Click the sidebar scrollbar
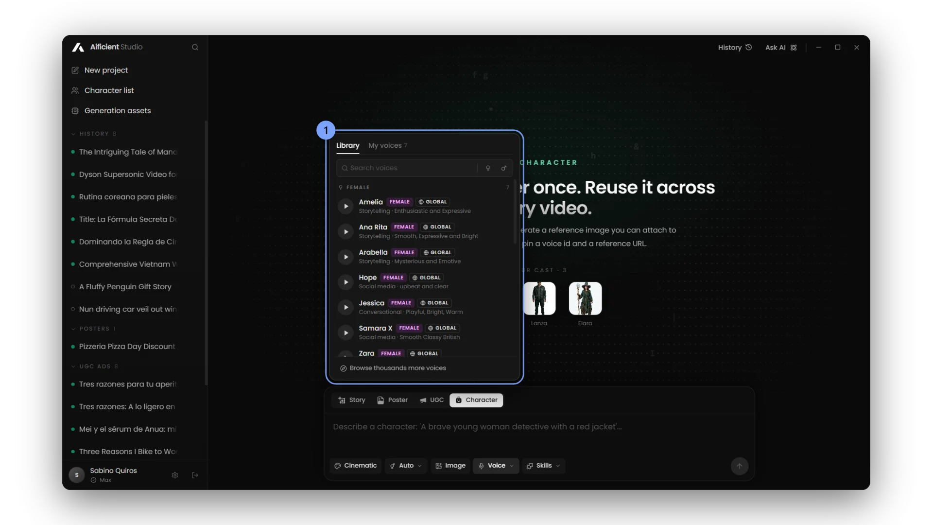The image size is (933, 525). 206,253
